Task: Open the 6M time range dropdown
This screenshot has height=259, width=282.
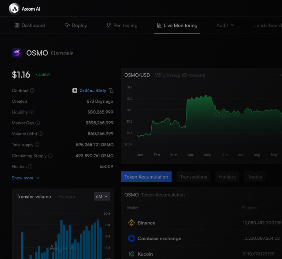Action: [x=102, y=196]
